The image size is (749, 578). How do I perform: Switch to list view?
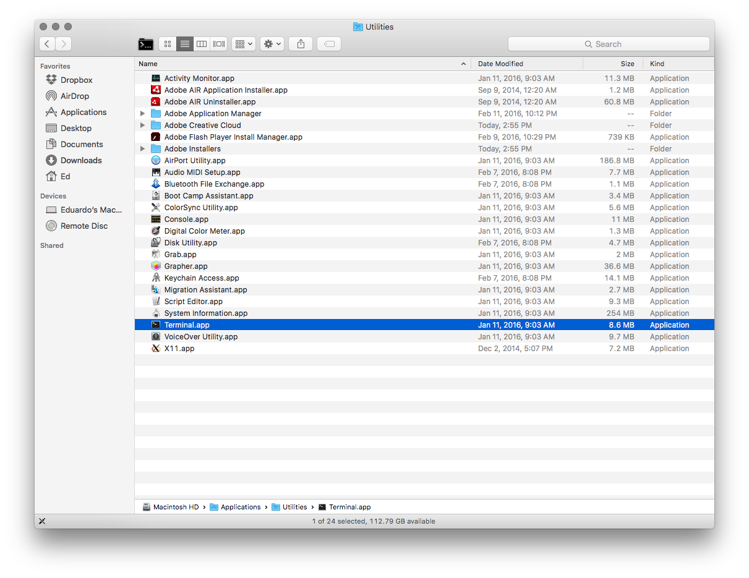point(184,44)
